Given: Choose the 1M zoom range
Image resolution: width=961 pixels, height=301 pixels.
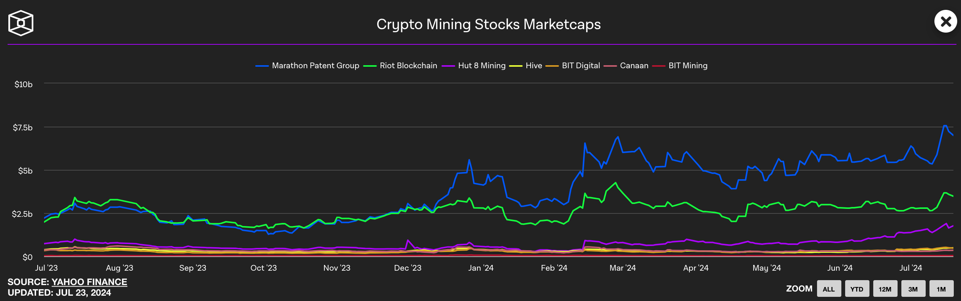Looking at the screenshot, I should pos(942,288).
